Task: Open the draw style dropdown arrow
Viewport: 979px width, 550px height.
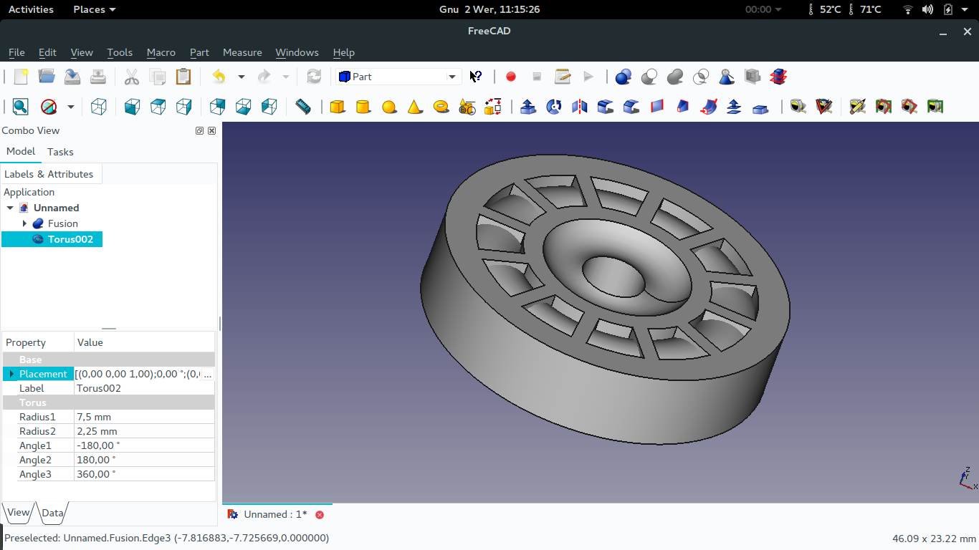Action: coord(70,106)
